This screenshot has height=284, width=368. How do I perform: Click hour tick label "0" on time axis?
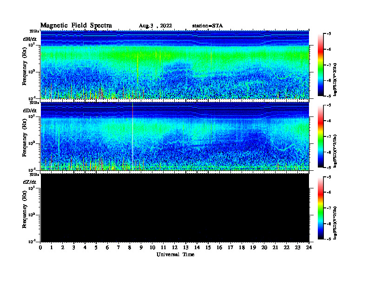coord(40,247)
